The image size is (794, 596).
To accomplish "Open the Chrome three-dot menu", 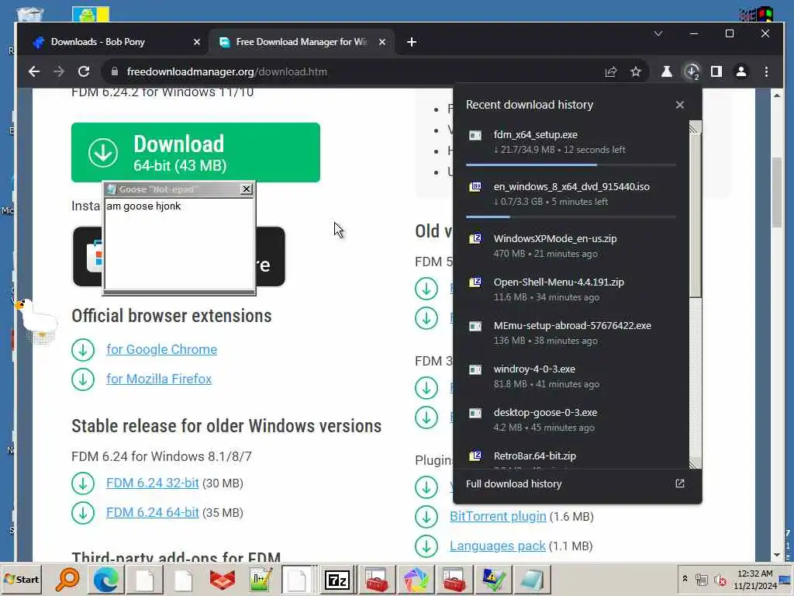I will [x=766, y=72].
